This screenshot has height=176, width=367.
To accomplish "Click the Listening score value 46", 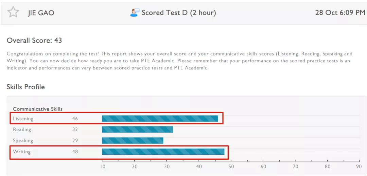I will (x=75, y=119).
